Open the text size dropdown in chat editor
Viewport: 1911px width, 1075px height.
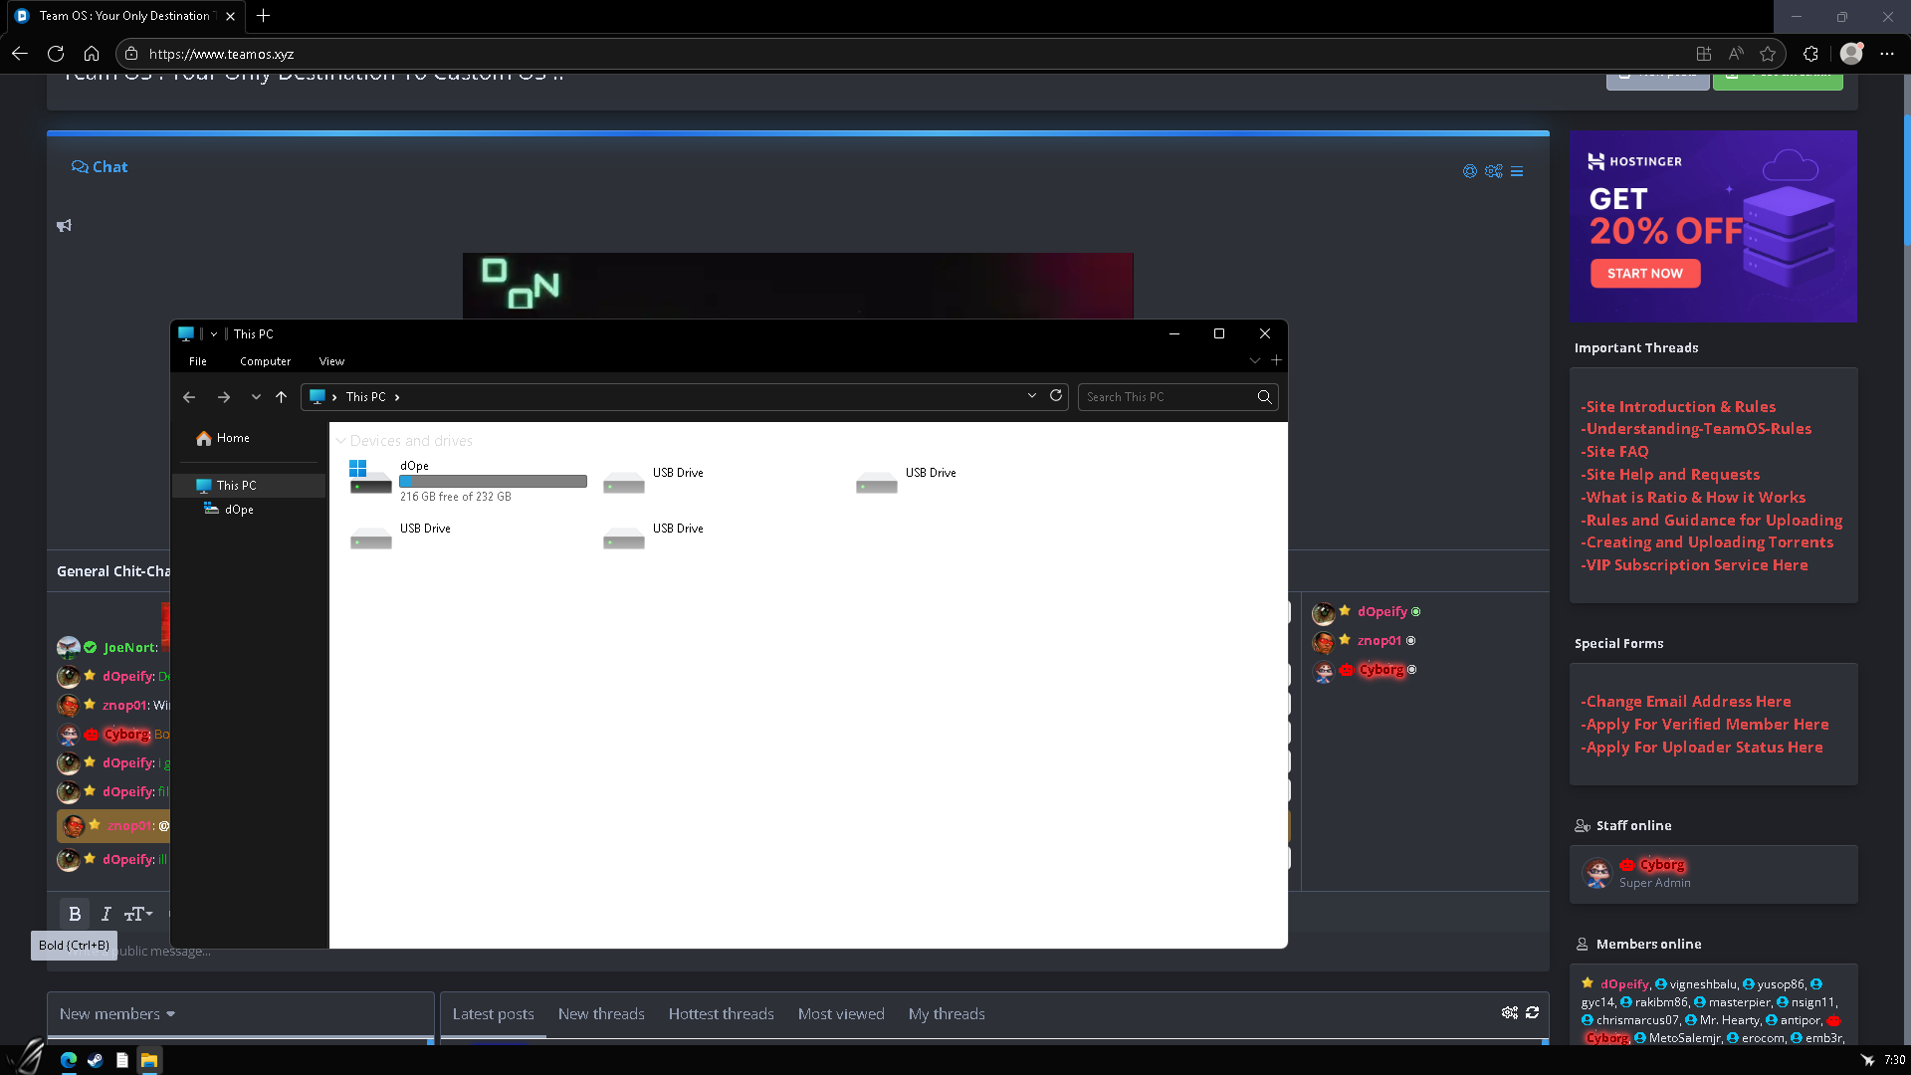(x=138, y=914)
